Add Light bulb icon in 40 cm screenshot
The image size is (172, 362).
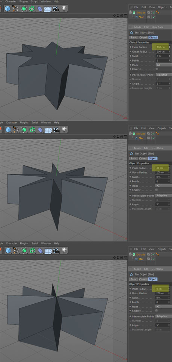click(64, 130)
